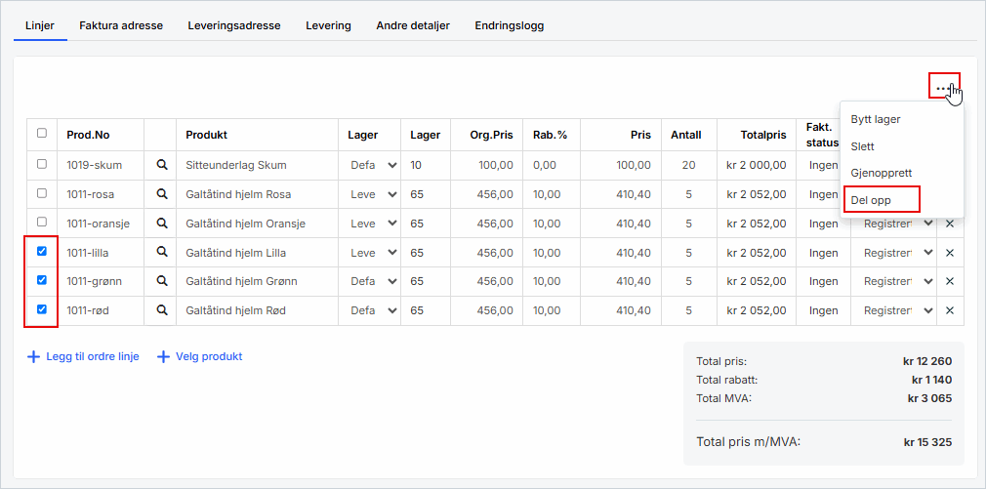Click magnifier icon for 1011-rosa row
Image resolution: width=986 pixels, height=489 pixels.
point(162,194)
